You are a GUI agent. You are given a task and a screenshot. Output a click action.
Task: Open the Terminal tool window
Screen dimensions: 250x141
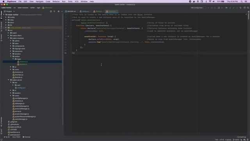pos(27,137)
